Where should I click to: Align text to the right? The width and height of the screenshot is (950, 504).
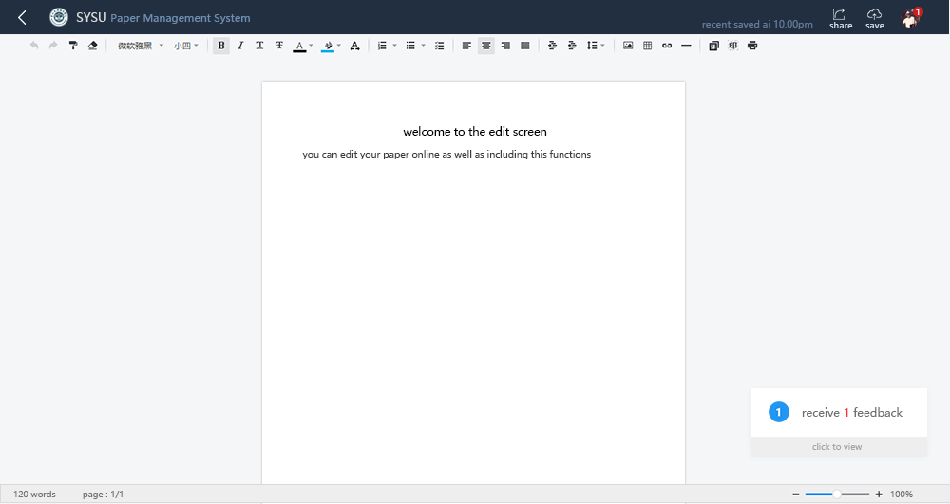click(x=505, y=46)
